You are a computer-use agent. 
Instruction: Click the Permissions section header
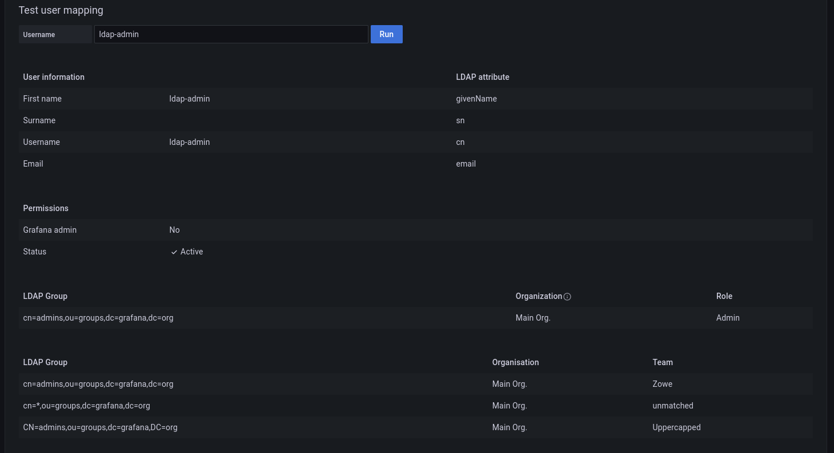click(46, 208)
